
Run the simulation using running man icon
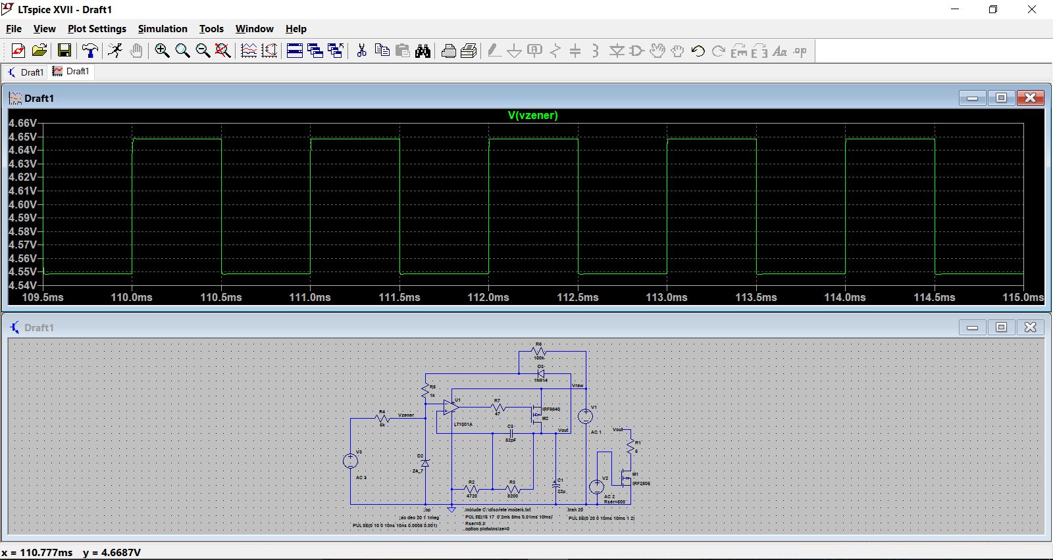pyautogui.click(x=116, y=51)
